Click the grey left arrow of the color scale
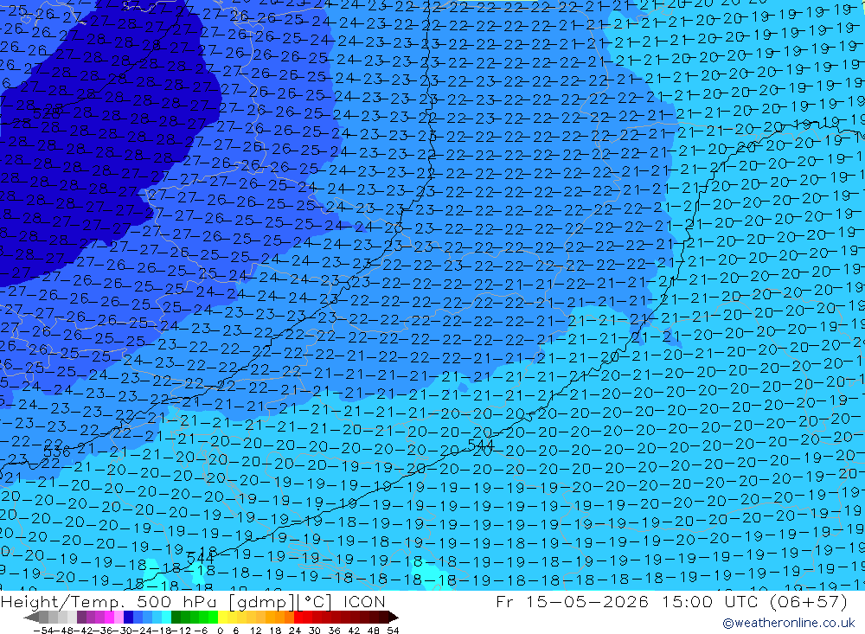The image size is (865, 634). [x=31, y=618]
